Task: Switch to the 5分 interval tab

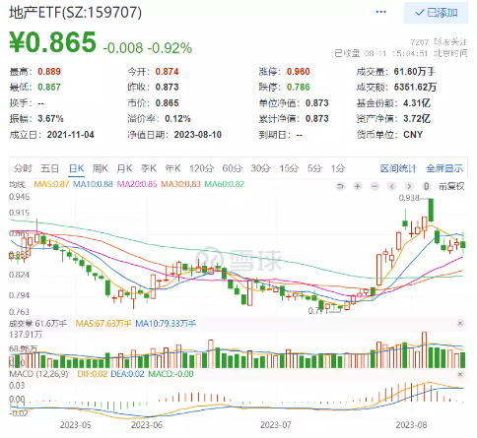Action: tap(314, 168)
